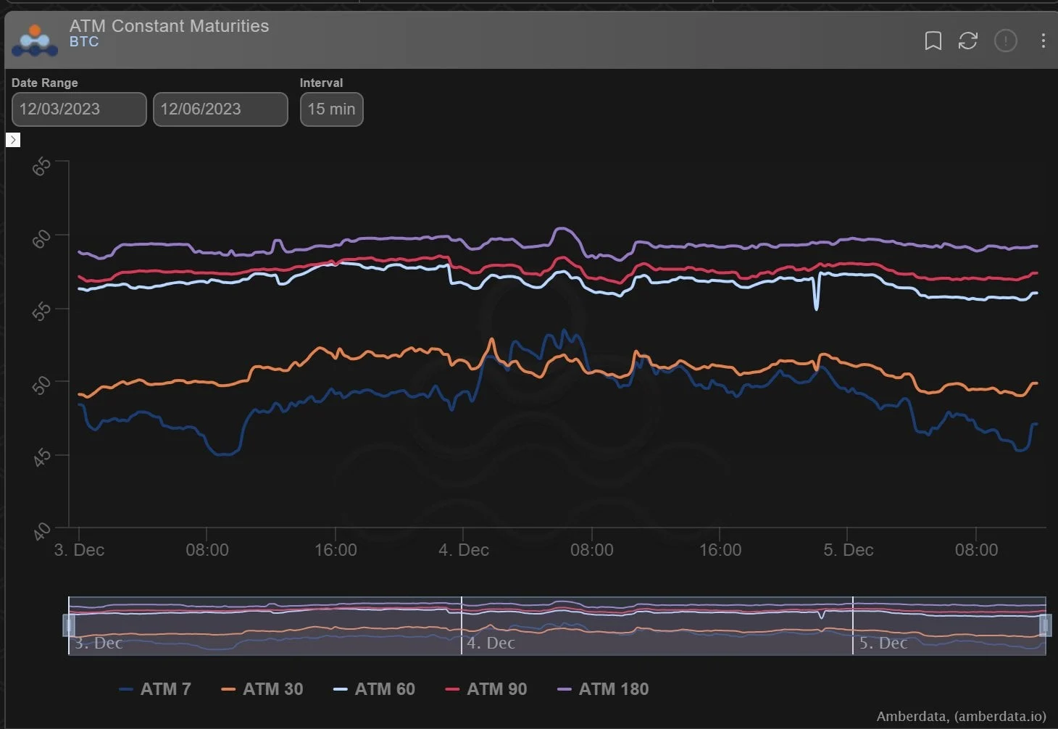Toggle the ATM 7 series in legend
Image resolution: width=1058 pixels, height=729 pixels.
coord(155,689)
